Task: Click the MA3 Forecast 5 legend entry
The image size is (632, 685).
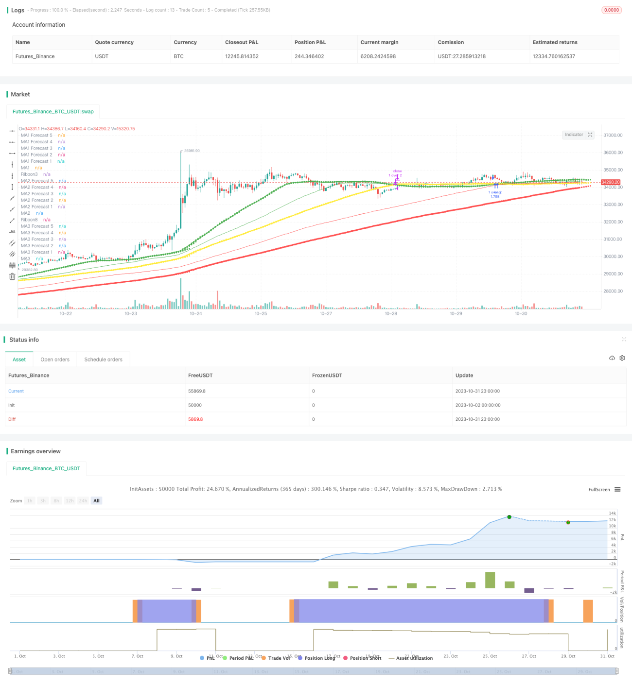Action: point(43,226)
